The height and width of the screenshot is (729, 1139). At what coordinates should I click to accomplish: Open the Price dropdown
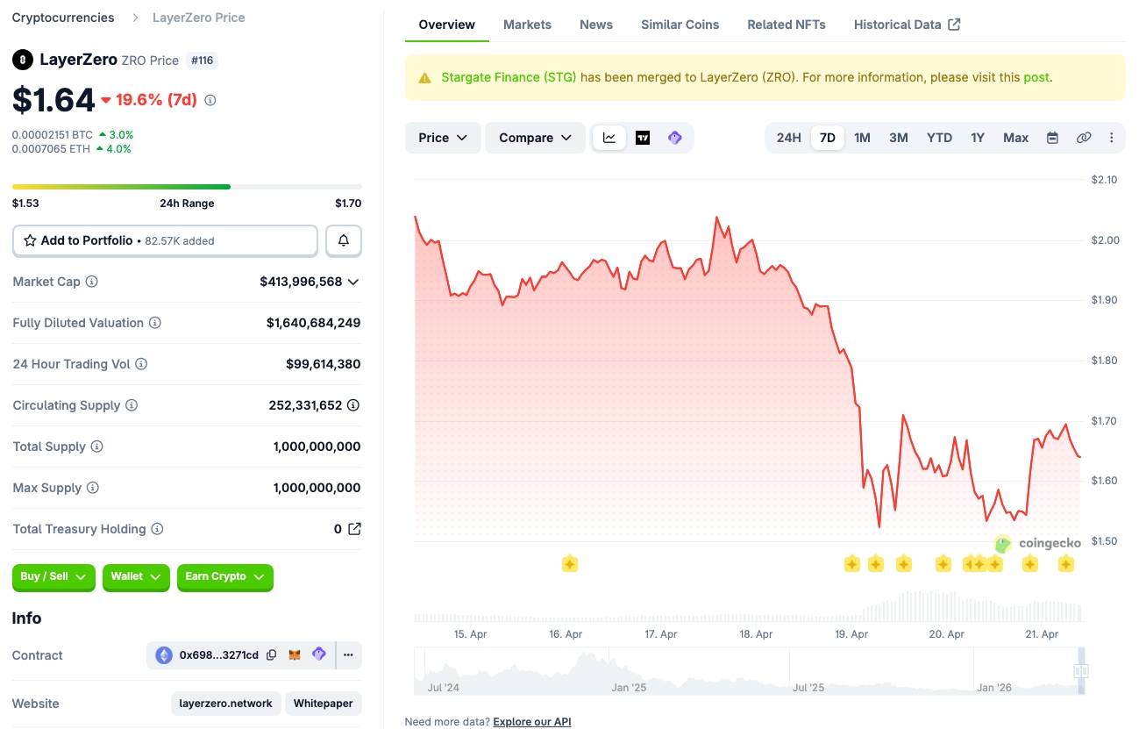(x=443, y=138)
